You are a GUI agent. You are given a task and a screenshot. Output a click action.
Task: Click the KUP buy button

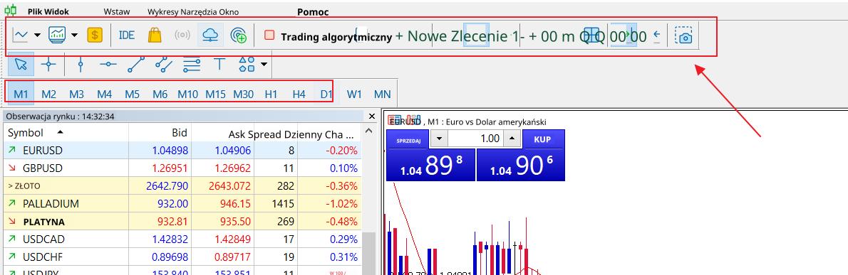(542, 139)
